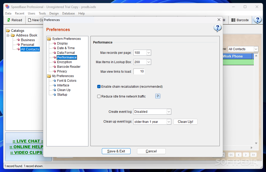Click the System Preferences folder icon
266x172 pixels.
pyautogui.click(x=49, y=39)
